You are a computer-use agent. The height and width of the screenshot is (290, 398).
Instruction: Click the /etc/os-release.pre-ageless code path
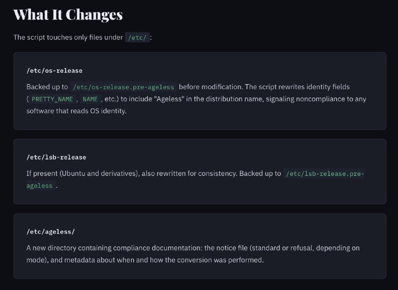tap(123, 87)
